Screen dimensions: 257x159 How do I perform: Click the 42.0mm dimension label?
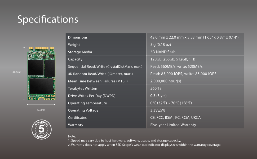(x=16, y=72)
